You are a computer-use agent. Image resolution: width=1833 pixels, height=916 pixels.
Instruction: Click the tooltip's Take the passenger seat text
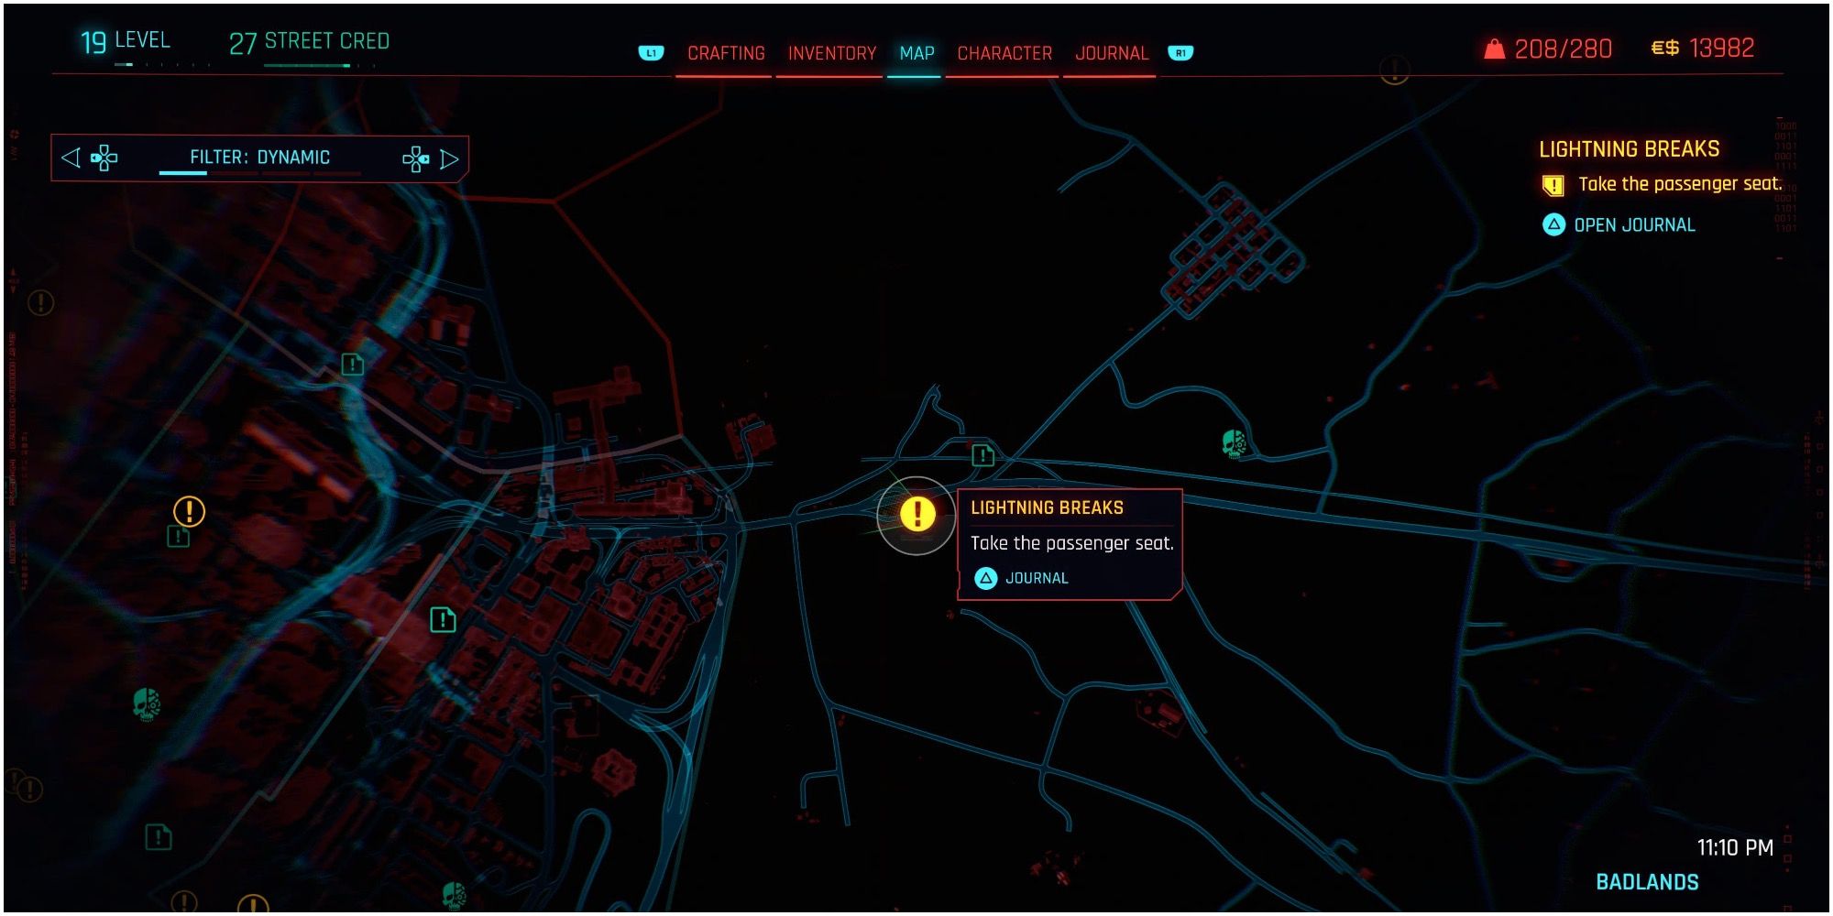1071,543
